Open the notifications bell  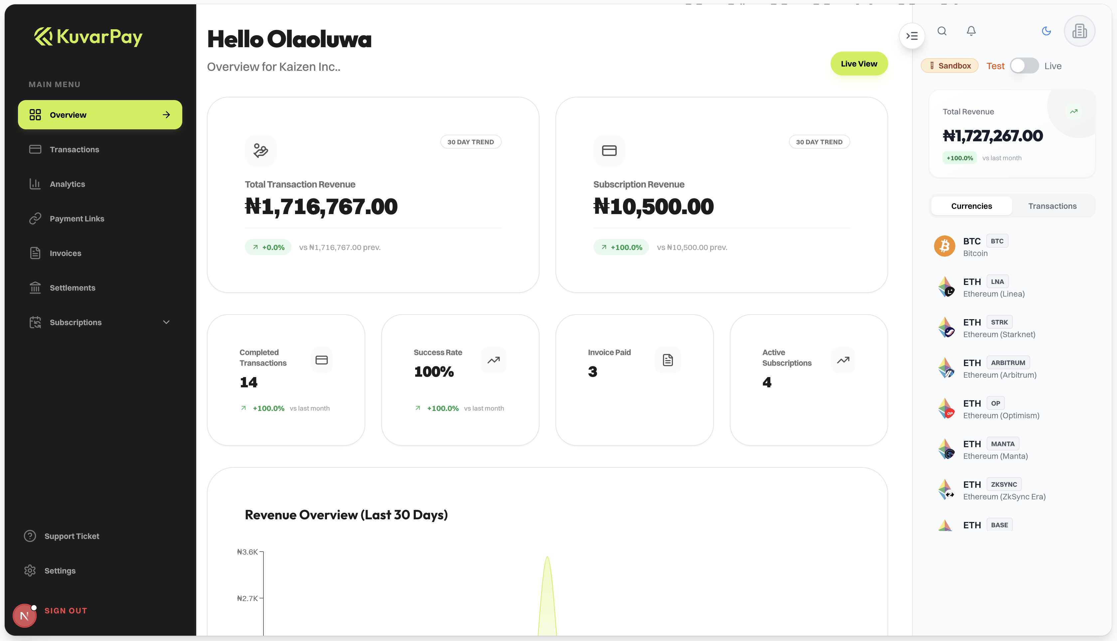(971, 31)
